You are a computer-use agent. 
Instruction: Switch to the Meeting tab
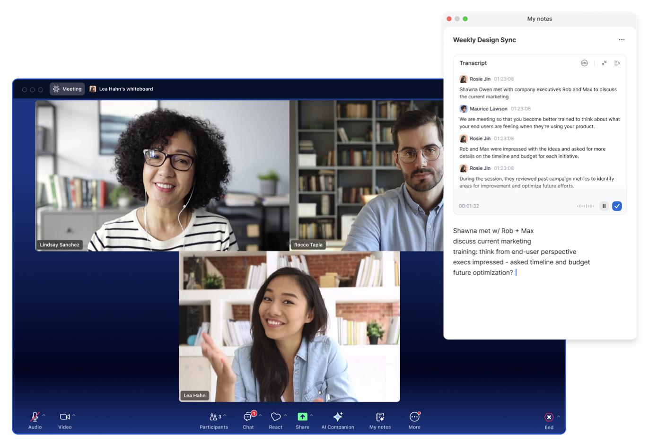(67, 89)
